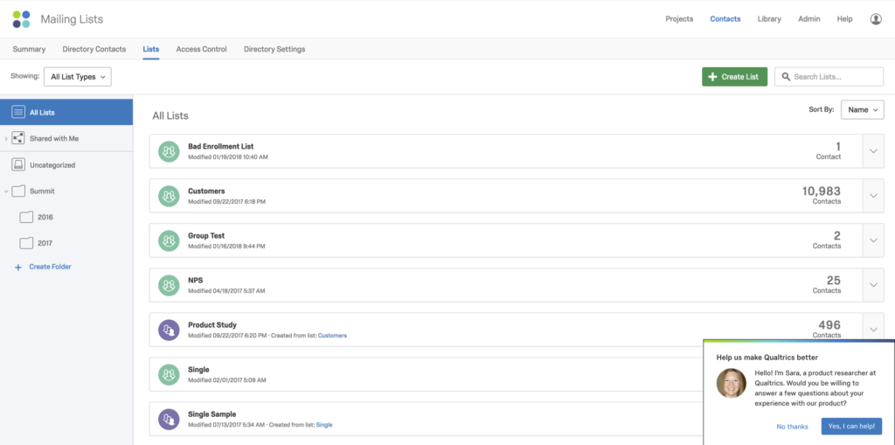Click the 2016 folder icon
Image resolution: width=895 pixels, height=445 pixels.
pos(26,217)
